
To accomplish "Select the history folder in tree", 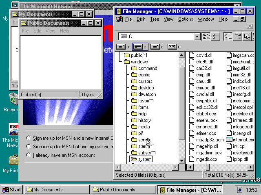I will [x=141, y=120].
